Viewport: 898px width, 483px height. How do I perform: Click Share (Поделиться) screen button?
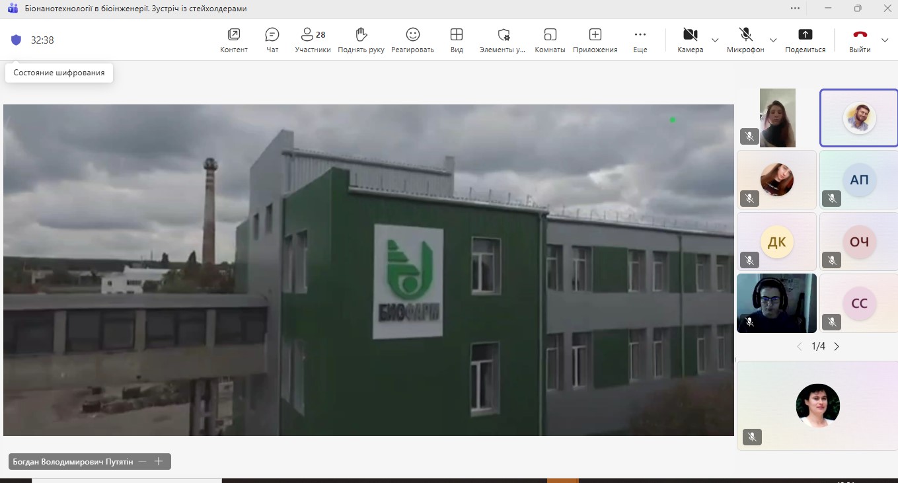(805, 40)
